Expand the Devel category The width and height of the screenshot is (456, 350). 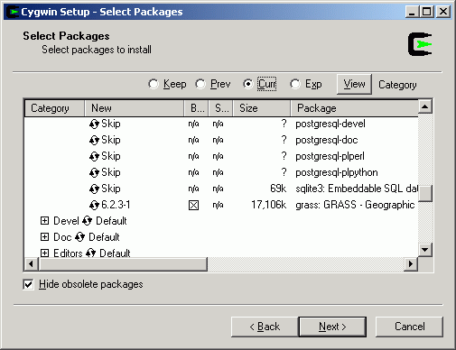tap(44, 221)
